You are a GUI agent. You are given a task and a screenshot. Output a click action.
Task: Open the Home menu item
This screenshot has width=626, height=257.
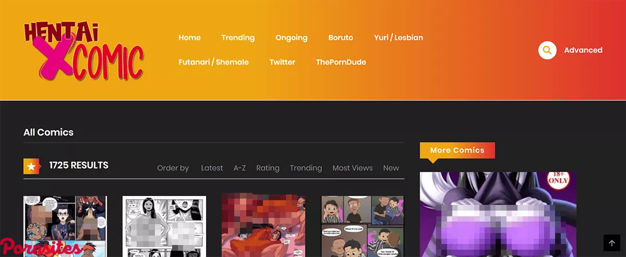pyautogui.click(x=189, y=38)
